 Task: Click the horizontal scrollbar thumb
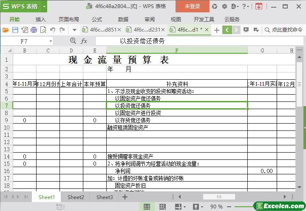coord(219,197)
